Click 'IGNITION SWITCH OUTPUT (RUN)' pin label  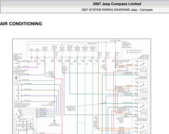54,48
